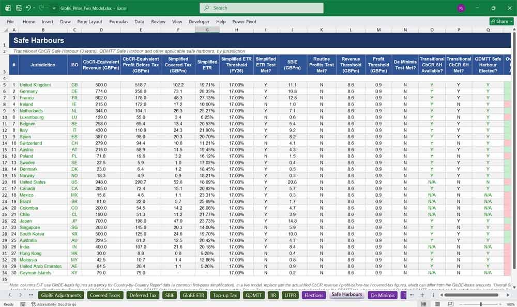Image resolution: width=517 pixels, height=307 pixels.
Task: Click the New sheet plus icon
Action: pos(422,295)
